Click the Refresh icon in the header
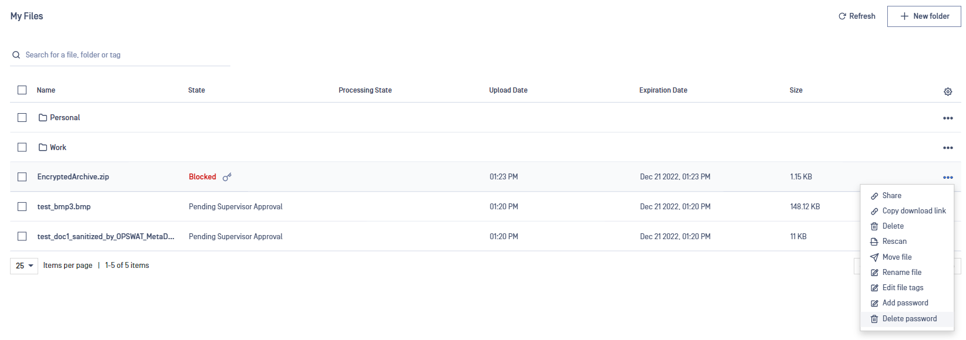 point(842,16)
